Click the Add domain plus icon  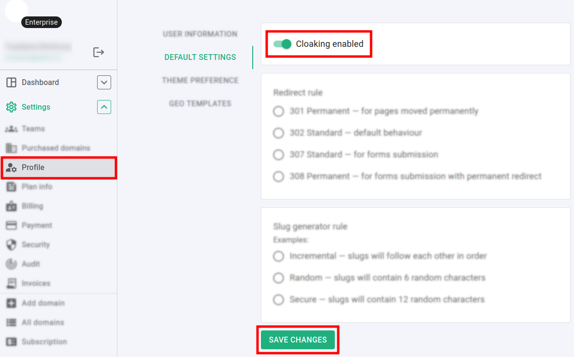pyautogui.click(x=11, y=303)
